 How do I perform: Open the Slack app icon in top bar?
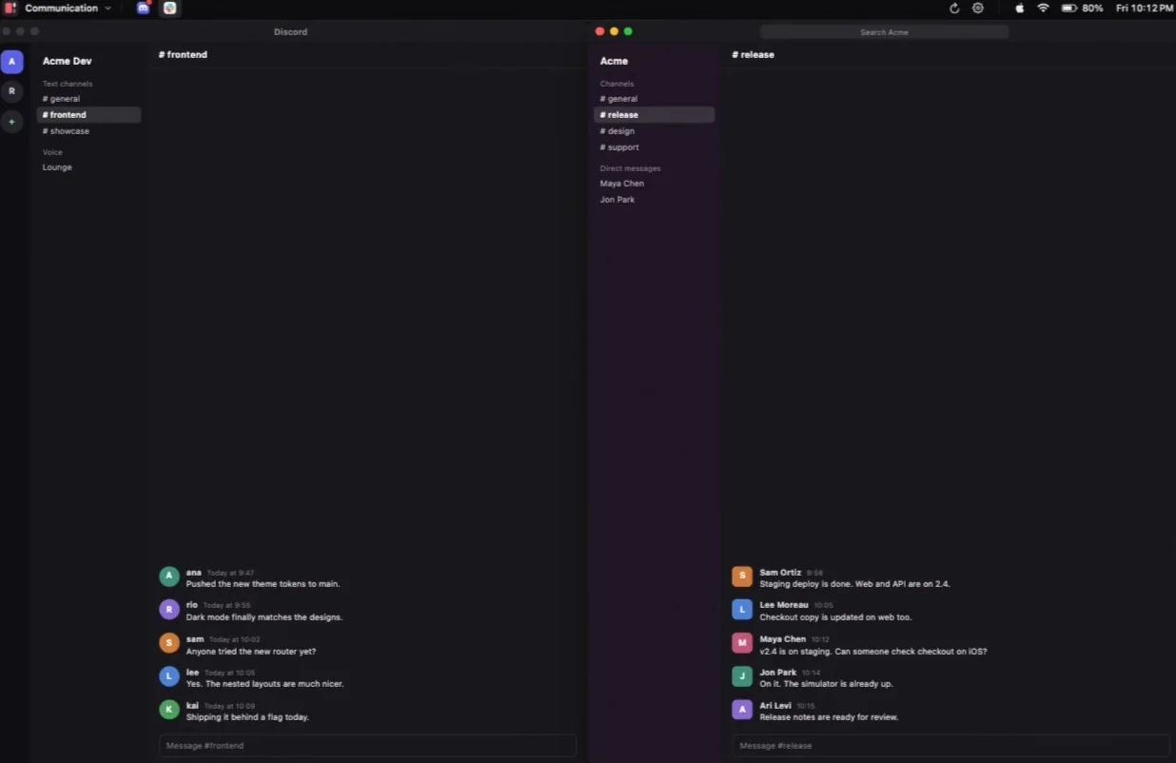(x=169, y=8)
